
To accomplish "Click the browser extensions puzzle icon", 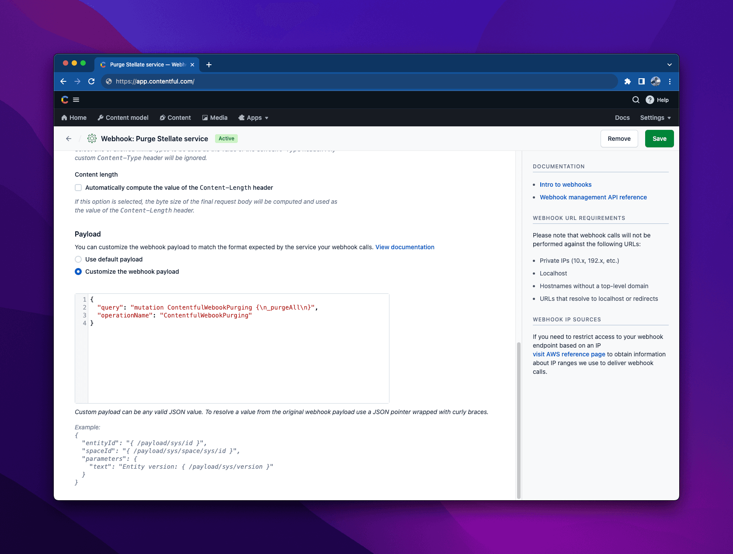I will click(627, 81).
